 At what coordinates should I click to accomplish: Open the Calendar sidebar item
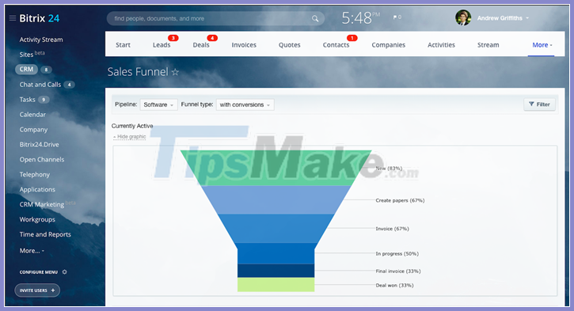coord(32,115)
